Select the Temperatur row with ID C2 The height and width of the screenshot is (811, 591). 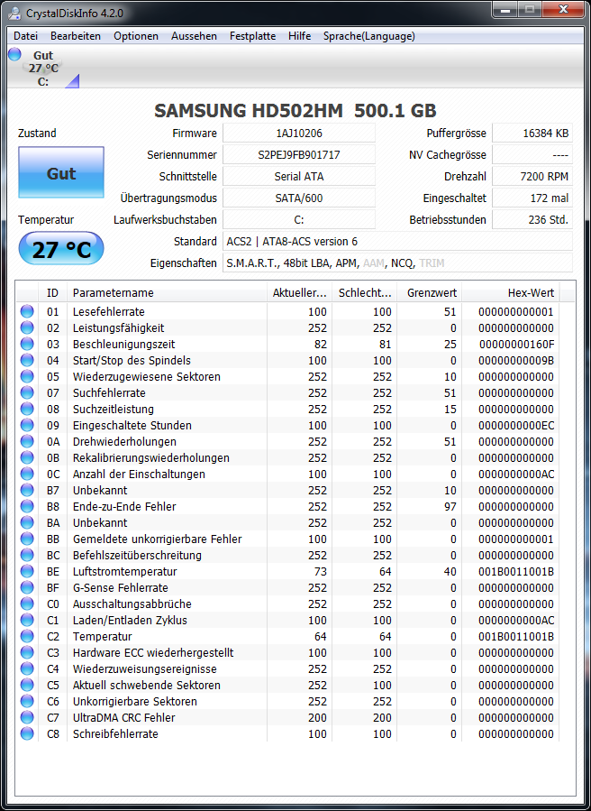tap(287, 636)
